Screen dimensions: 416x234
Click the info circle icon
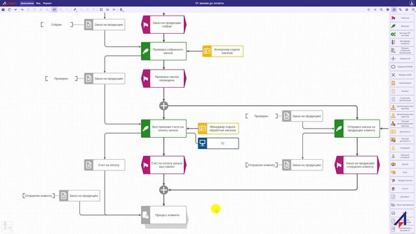pos(387,10)
